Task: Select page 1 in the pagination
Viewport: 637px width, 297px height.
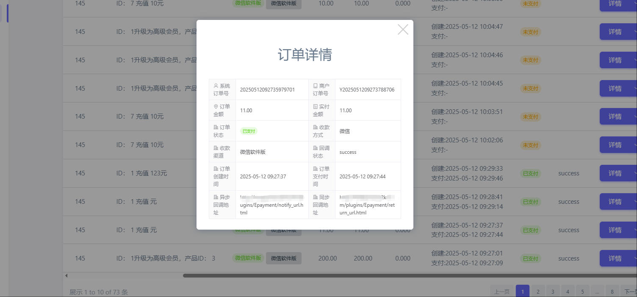Action: 523,291
